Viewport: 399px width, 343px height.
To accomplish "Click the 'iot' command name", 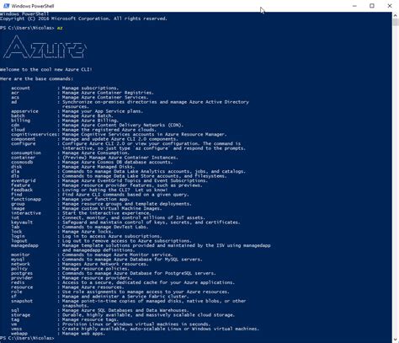I will tap(15, 217).
